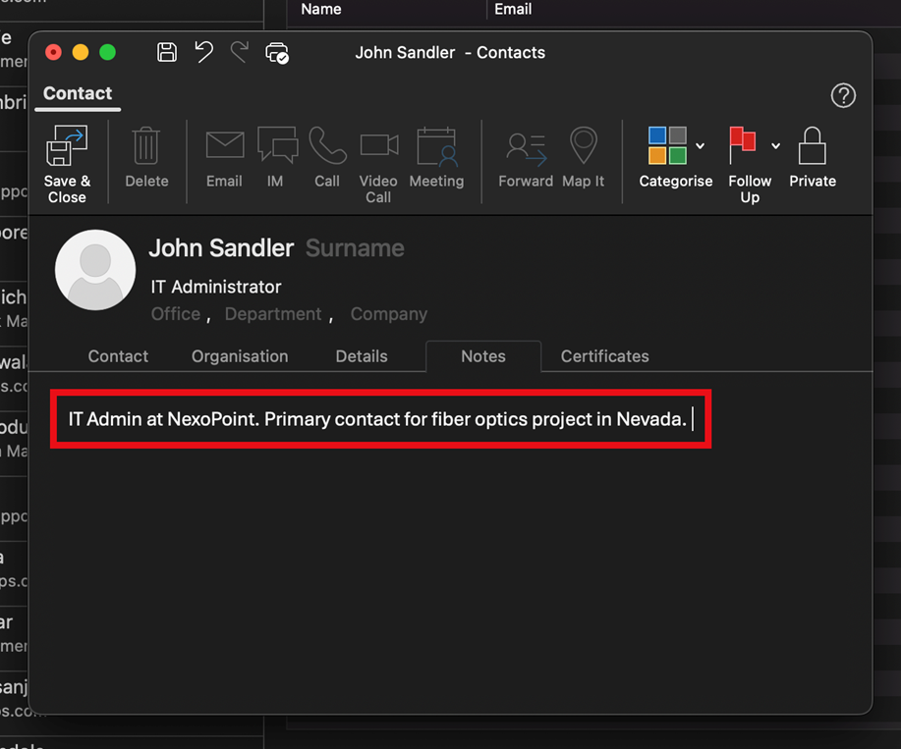Click the Redo arrow icon
Screen dimensions: 901x749
tap(240, 52)
